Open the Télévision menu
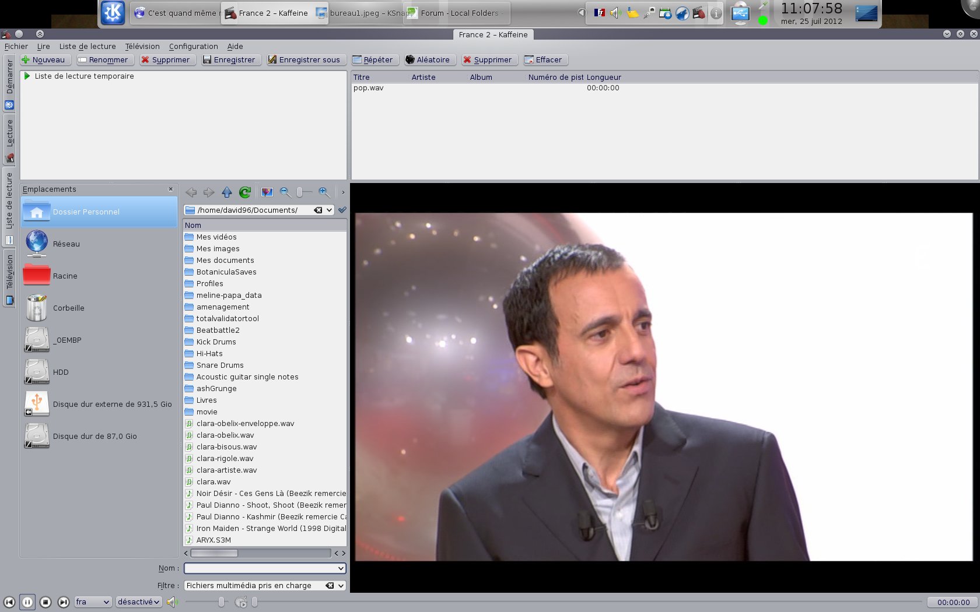 click(x=142, y=47)
